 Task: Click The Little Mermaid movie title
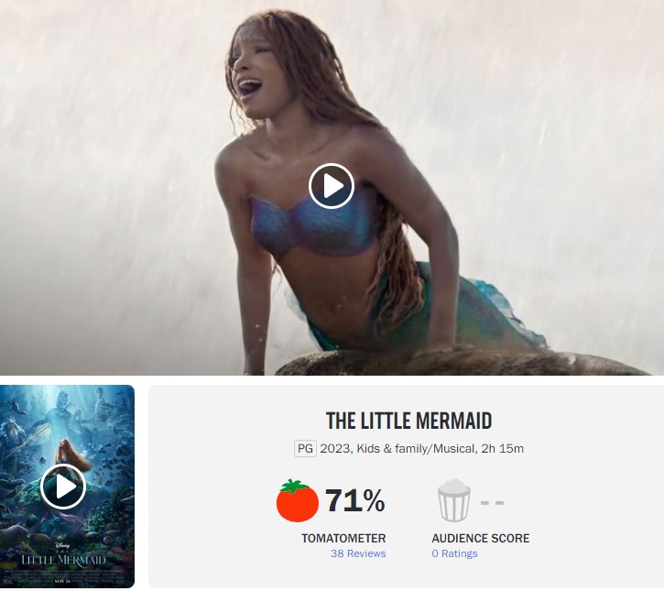click(408, 421)
